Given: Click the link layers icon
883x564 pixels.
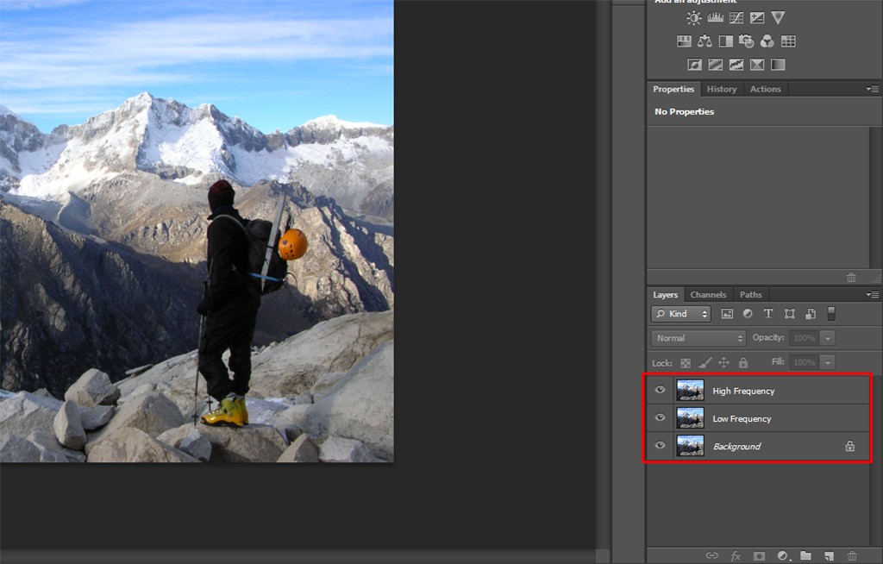Looking at the screenshot, I should pos(711,555).
